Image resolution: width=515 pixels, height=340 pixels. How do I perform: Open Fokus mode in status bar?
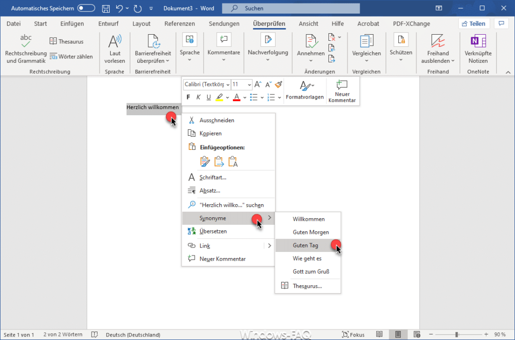(353, 334)
